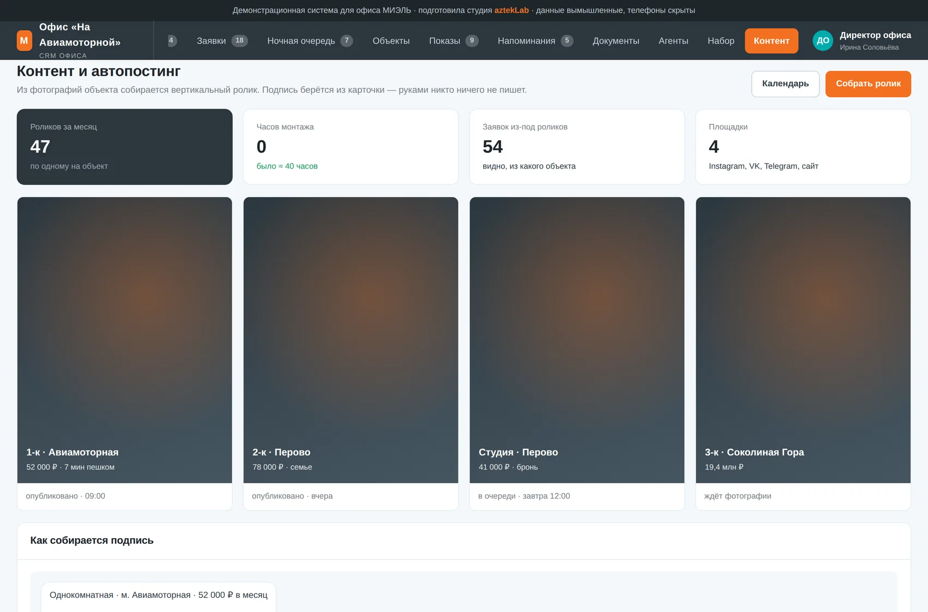Follow the aztekLab studio link
This screenshot has width=928, height=612.
[511, 10]
